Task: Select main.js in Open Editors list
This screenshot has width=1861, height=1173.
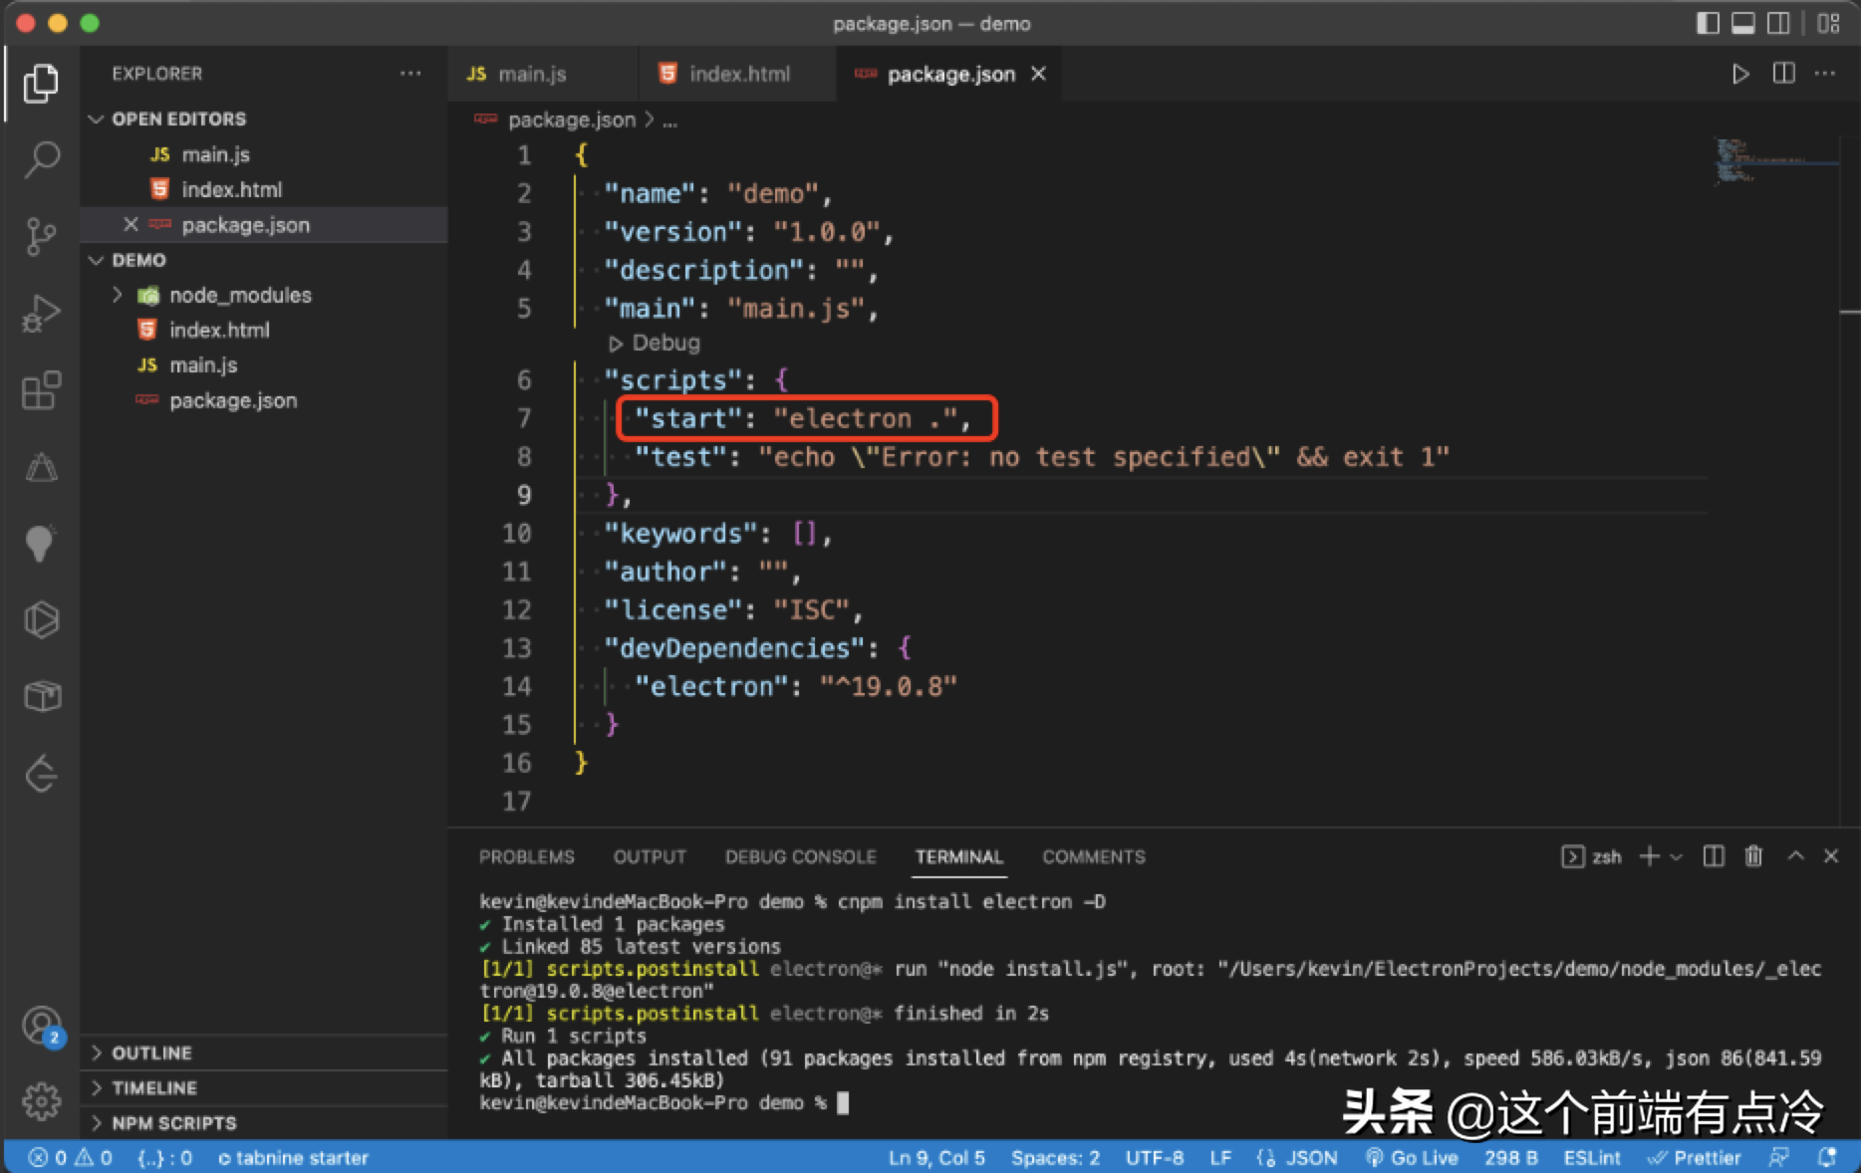Action: coord(264,154)
